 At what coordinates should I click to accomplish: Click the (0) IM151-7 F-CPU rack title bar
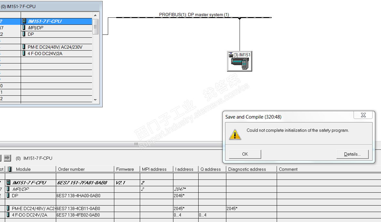51,6
